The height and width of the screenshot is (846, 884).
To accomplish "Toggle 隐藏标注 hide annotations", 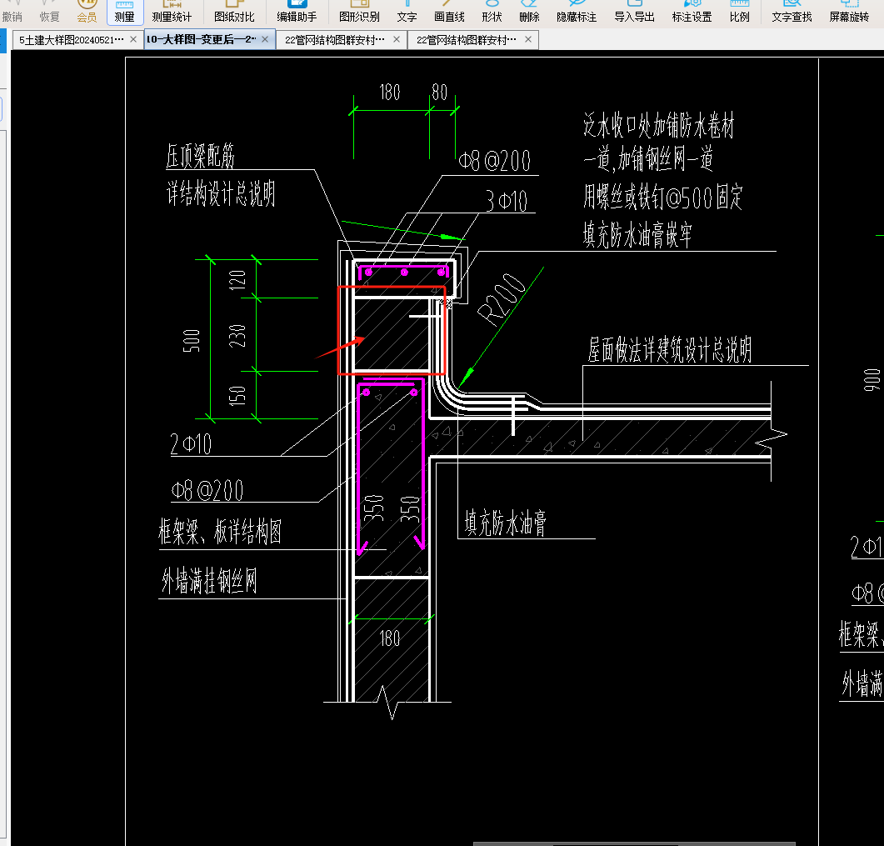I will coord(577,12).
